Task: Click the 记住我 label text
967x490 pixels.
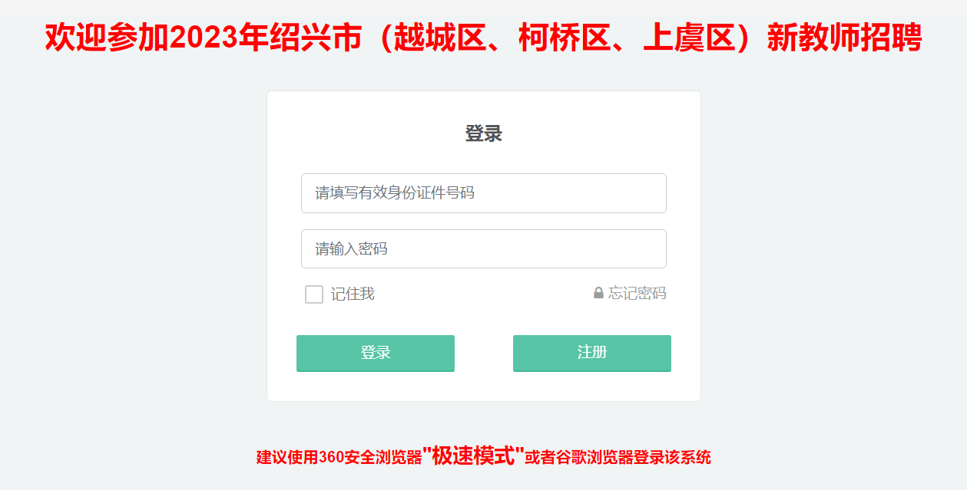Action: pos(353,294)
